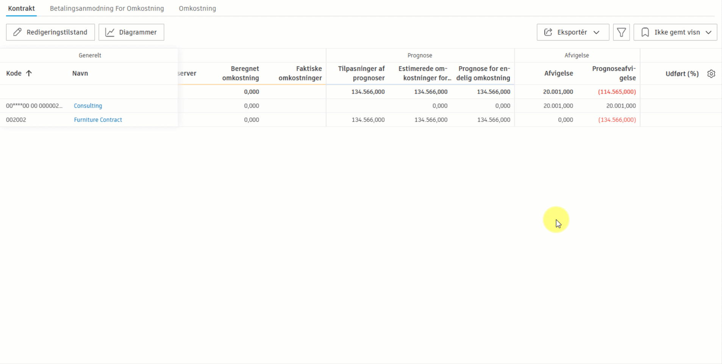Viewport: 722px width, 364px height.
Task: Switch to Betalingsanmodning For Omkostning tab
Action: pos(107,8)
